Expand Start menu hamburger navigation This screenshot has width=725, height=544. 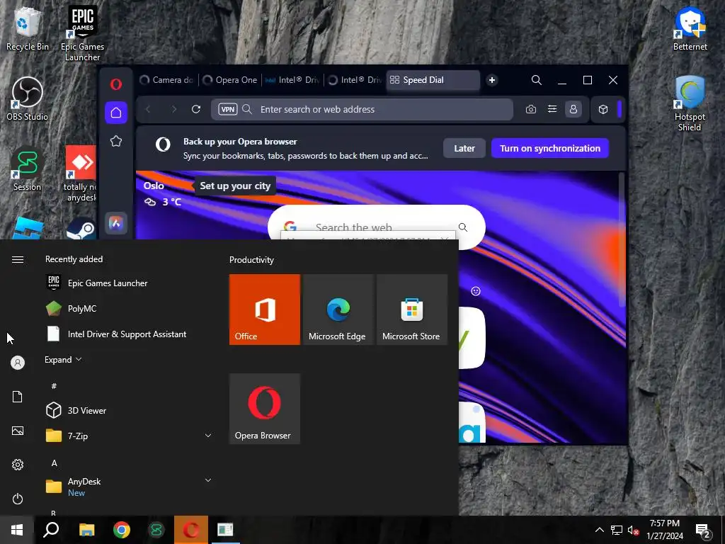18,259
